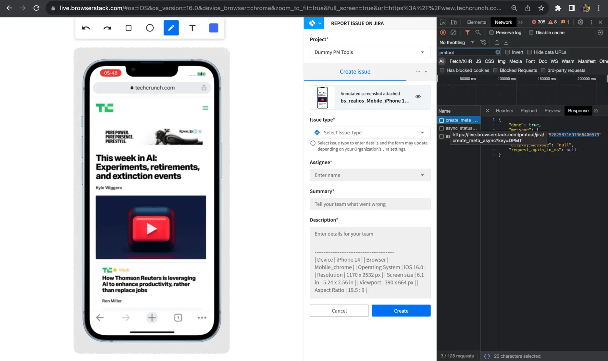Check the Invert filter checkbox

click(507, 52)
